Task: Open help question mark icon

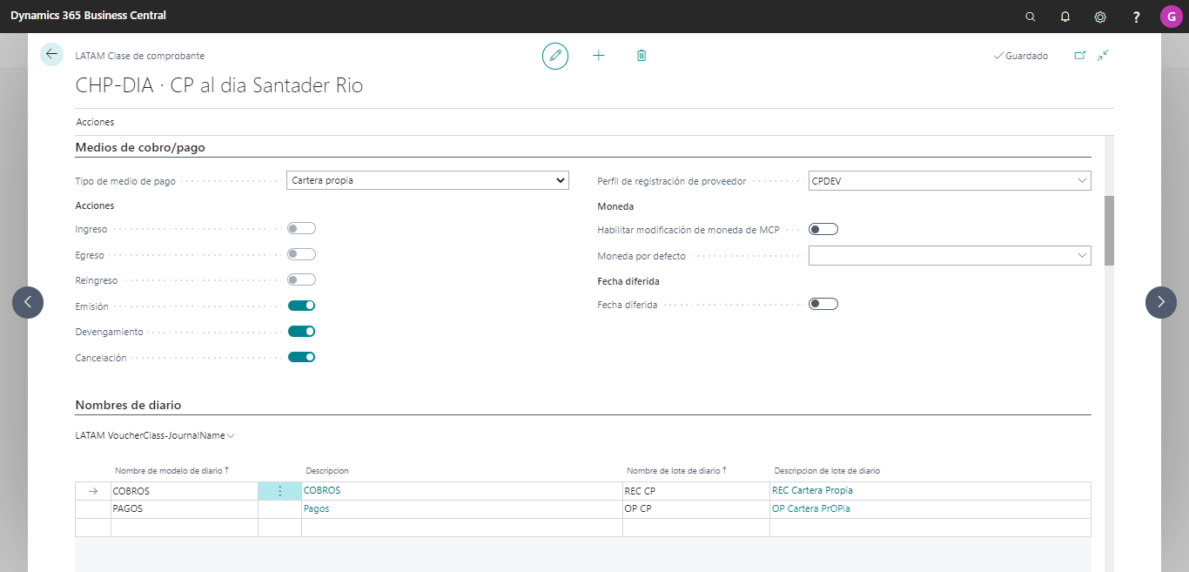Action: click(1136, 17)
